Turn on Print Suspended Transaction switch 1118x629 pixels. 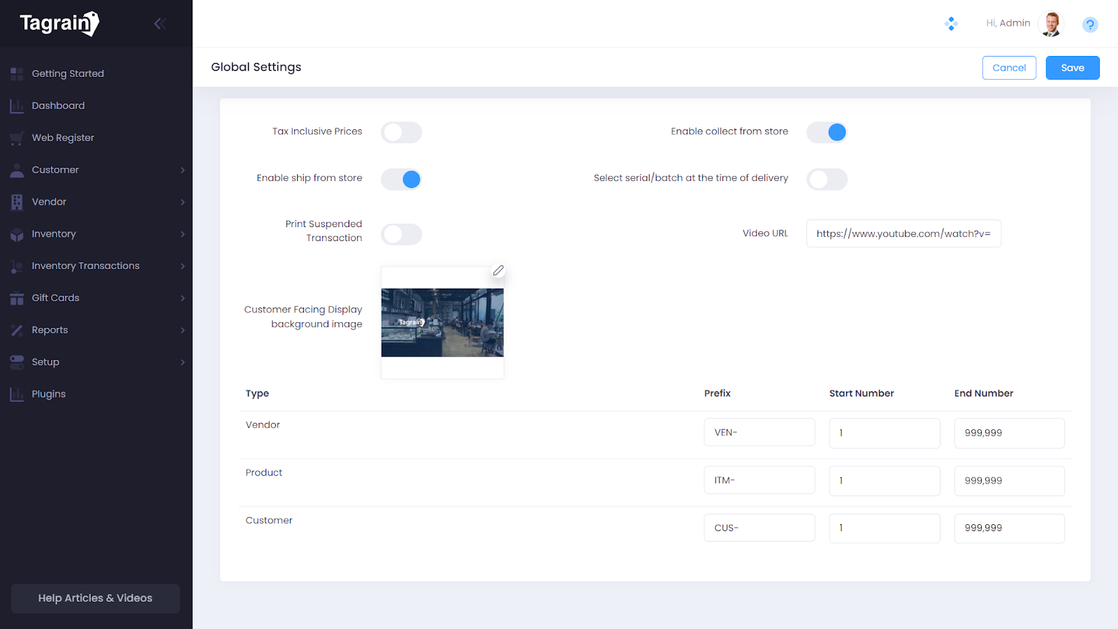tap(401, 234)
